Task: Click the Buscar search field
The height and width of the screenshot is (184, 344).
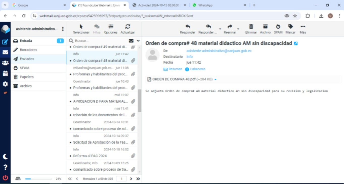Action: coord(101,41)
